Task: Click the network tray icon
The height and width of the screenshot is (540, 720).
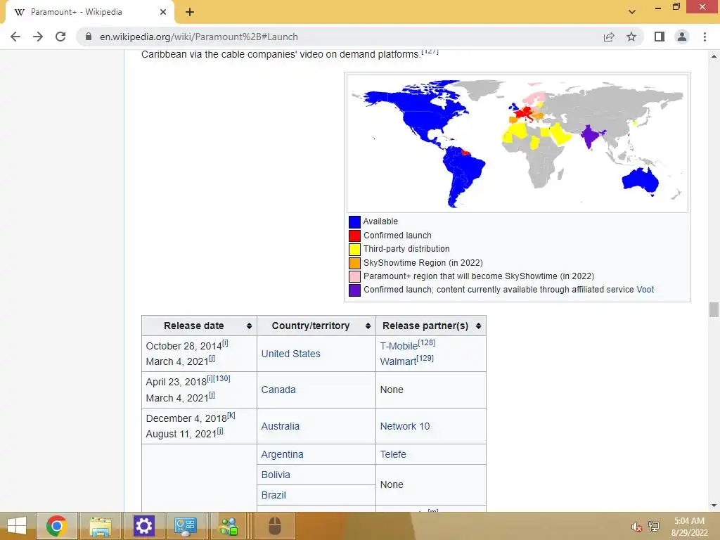Action: [654, 527]
